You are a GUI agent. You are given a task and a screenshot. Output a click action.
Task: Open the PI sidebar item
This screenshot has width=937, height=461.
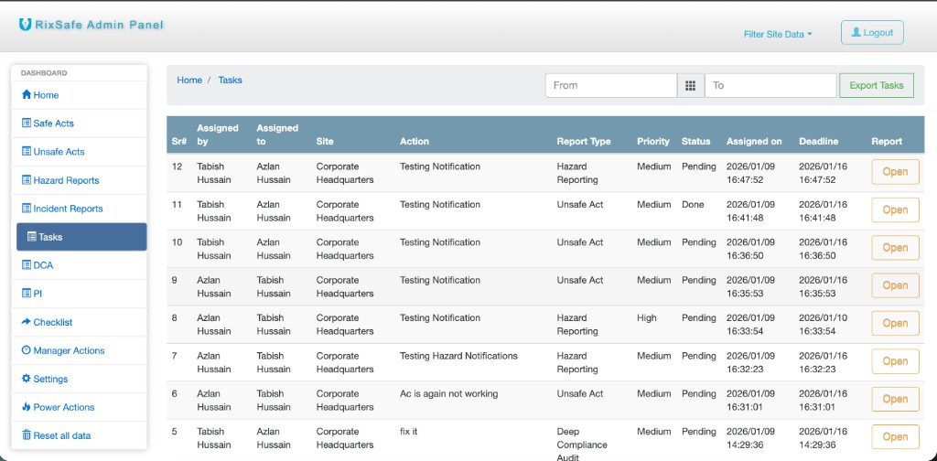click(x=79, y=294)
